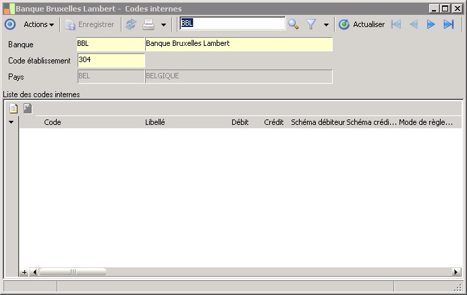Open the dropdown arrow beside the filter funnel
The width and height of the screenshot is (467, 295).
coord(326,25)
